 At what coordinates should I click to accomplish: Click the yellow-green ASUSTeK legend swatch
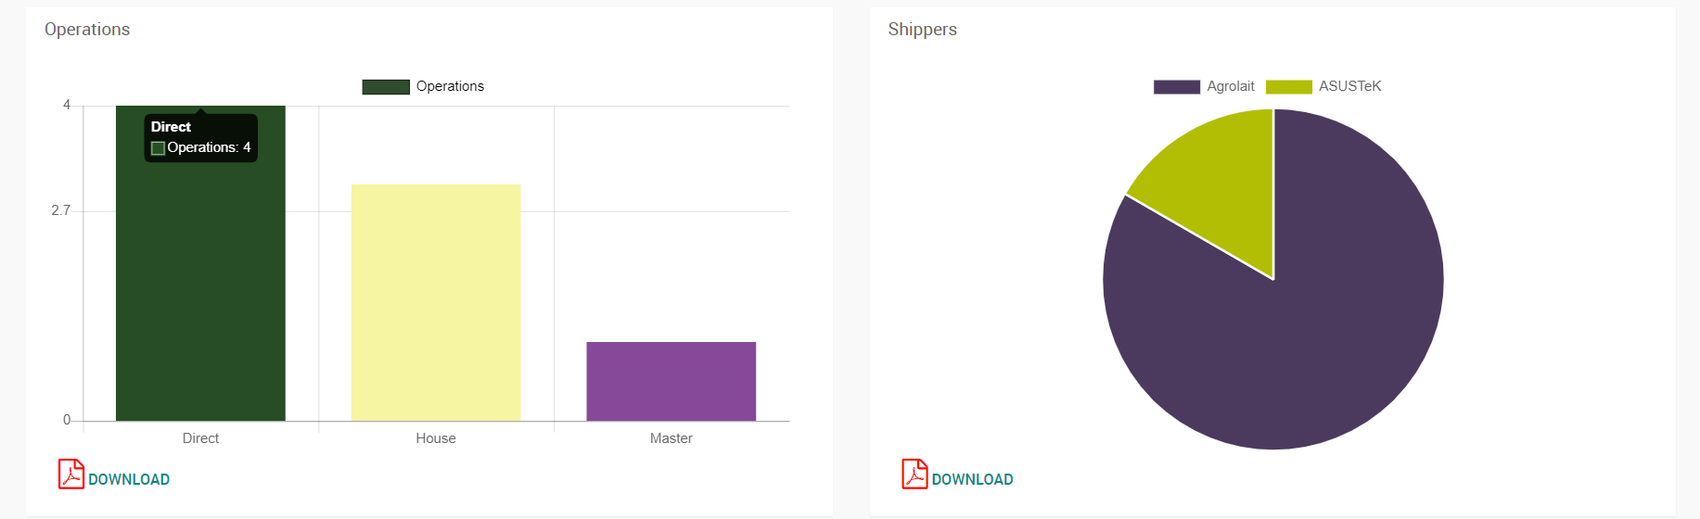[x=1288, y=87]
